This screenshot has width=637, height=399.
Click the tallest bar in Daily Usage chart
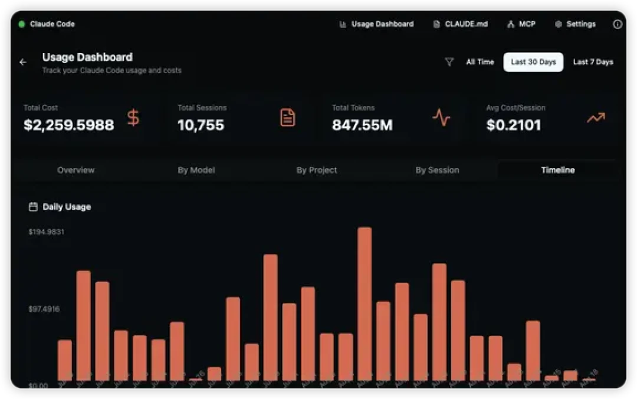coord(365,304)
